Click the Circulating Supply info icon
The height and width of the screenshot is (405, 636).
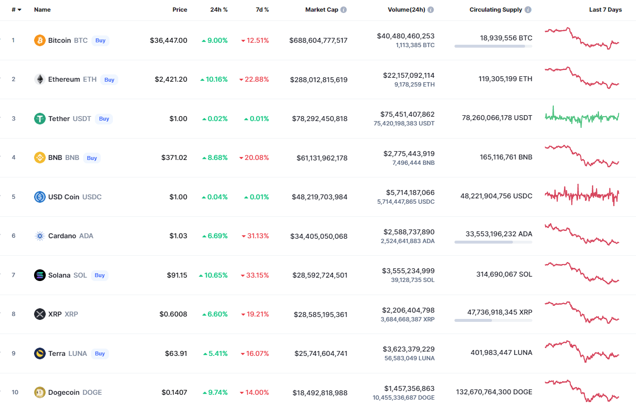click(528, 10)
